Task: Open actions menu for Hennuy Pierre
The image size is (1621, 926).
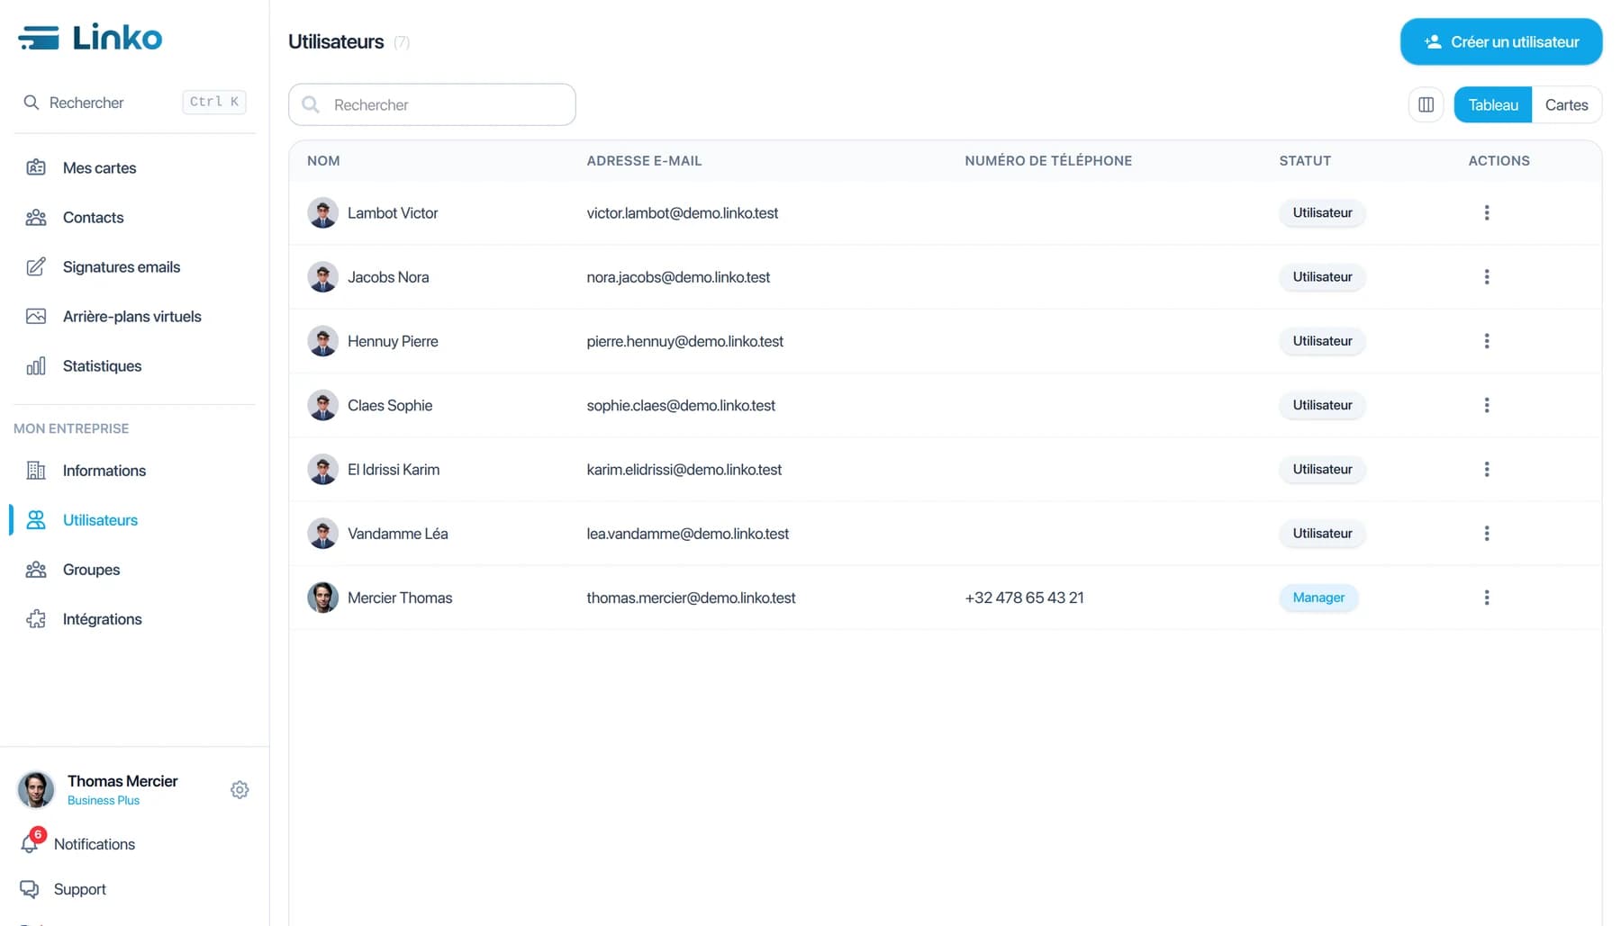Action: (x=1486, y=340)
